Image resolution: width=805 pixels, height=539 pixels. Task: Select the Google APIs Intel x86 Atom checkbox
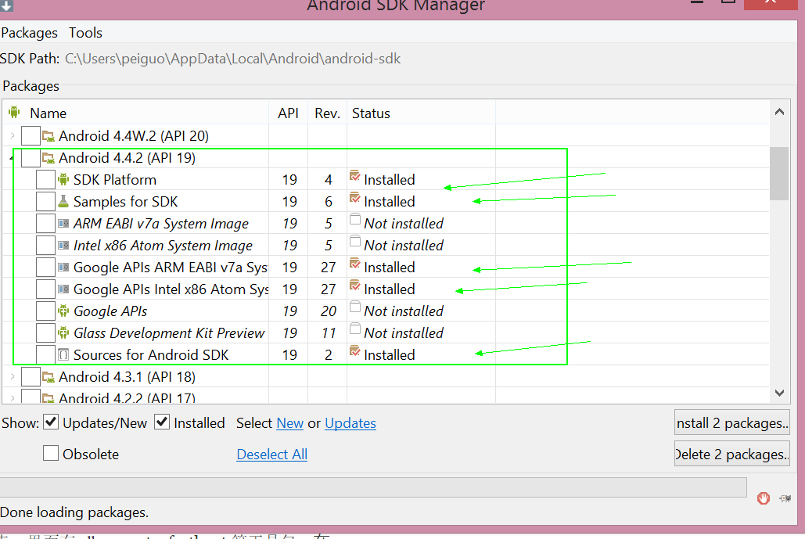pos(45,289)
